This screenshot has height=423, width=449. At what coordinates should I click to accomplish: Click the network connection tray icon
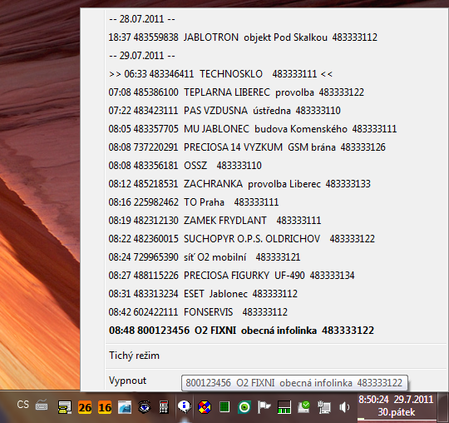tap(324, 407)
